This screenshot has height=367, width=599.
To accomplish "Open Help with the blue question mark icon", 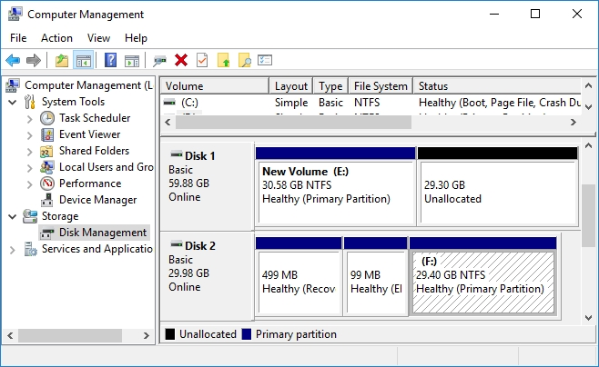I will click(x=110, y=60).
